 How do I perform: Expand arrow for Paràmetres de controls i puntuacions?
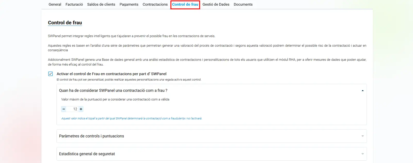362,136
